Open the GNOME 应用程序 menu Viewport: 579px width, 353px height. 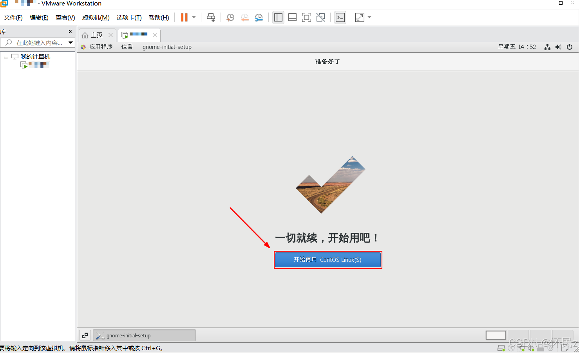[x=97, y=47]
